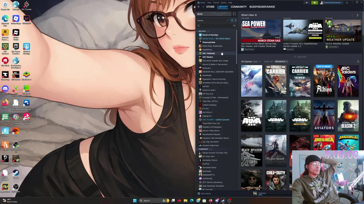Go to the STORE tab
364x204 pixels.
tap(210, 7)
